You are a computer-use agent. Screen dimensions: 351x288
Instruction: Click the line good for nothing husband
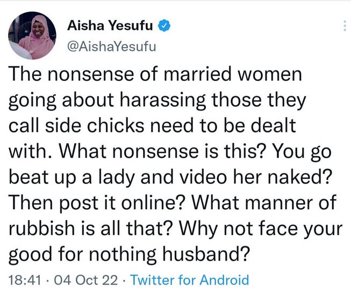point(129,255)
